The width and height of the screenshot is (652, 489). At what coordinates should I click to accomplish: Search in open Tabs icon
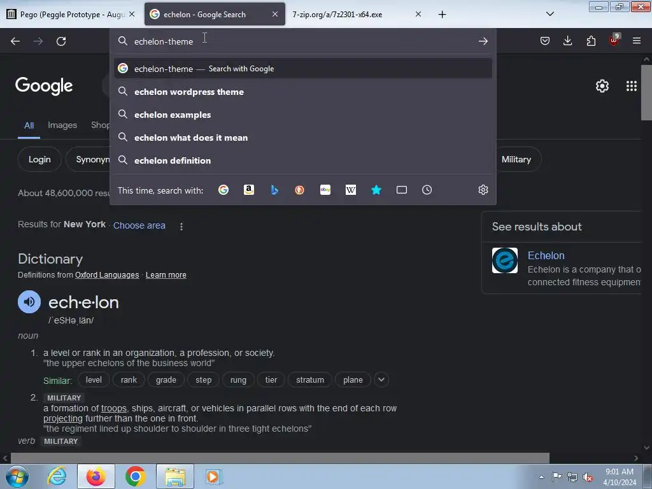point(402,190)
